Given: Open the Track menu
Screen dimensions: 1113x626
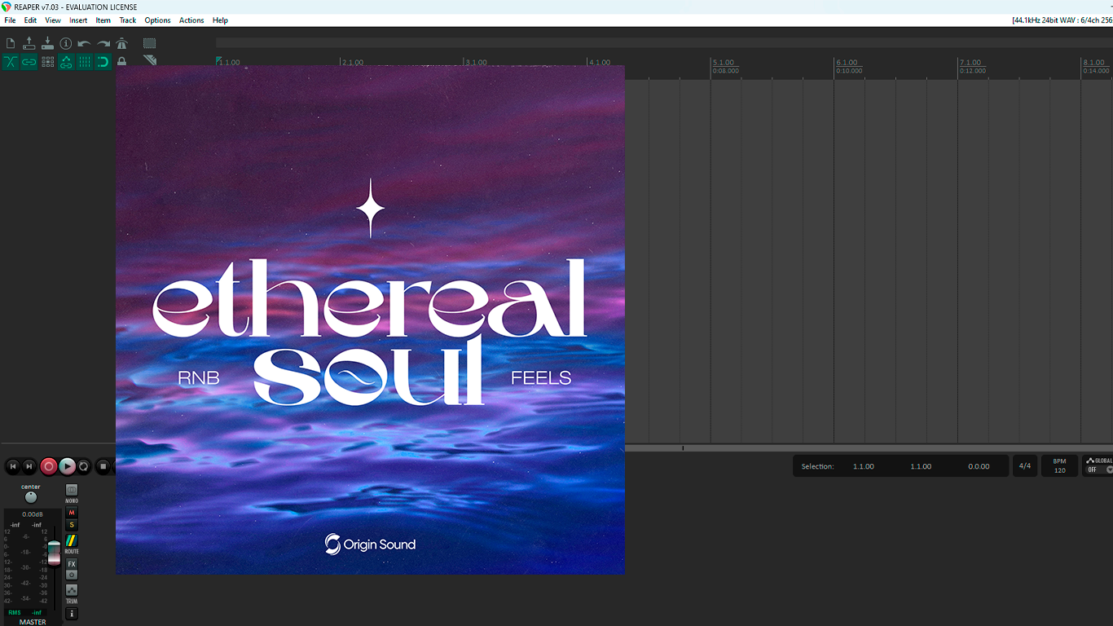Looking at the screenshot, I should click(128, 20).
